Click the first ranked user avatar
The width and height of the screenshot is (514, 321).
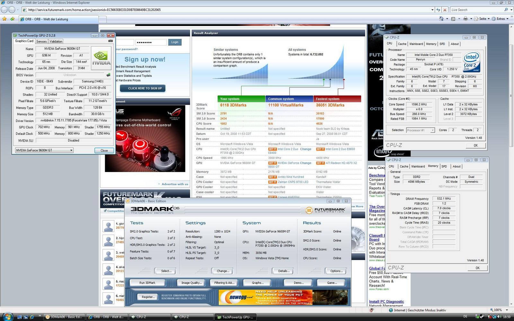point(108,226)
